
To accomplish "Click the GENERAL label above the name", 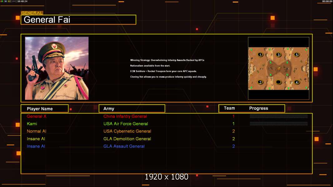I will (x=32, y=13).
